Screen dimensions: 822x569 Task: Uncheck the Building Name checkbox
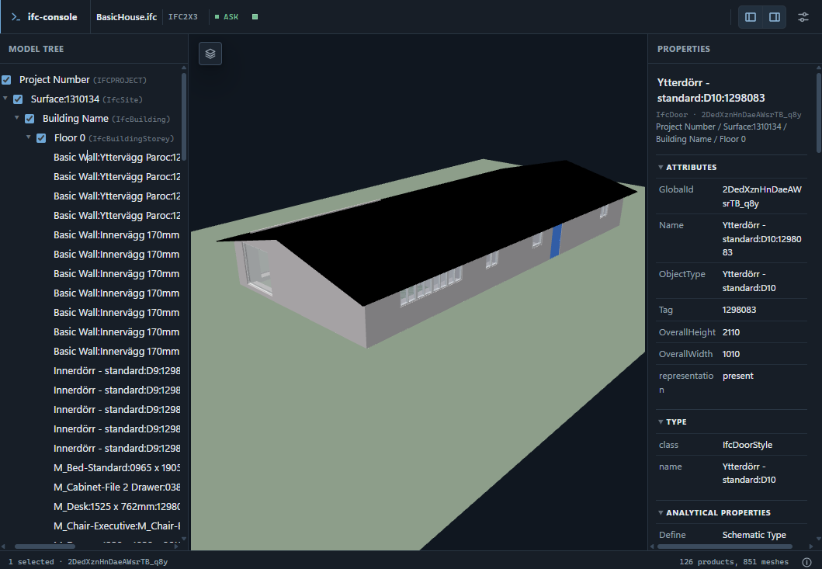pos(29,119)
